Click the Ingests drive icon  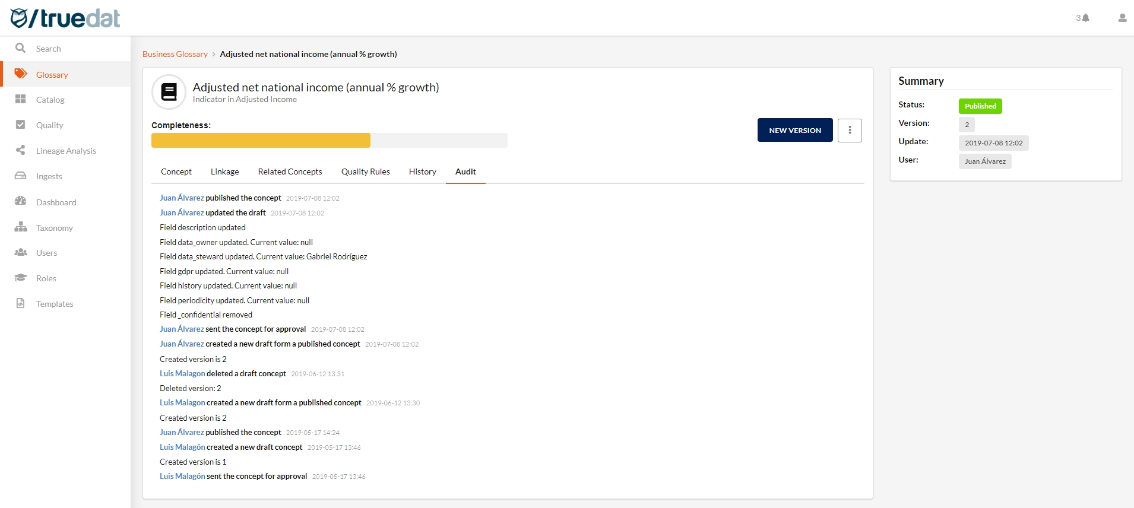(x=21, y=176)
